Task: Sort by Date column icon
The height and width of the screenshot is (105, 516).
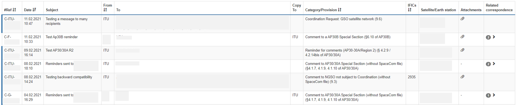Action: pos(34,10)
